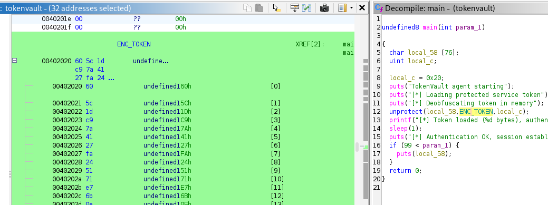
Task: Close the tokenvault listing panel
Action: (x=362, y=8)
